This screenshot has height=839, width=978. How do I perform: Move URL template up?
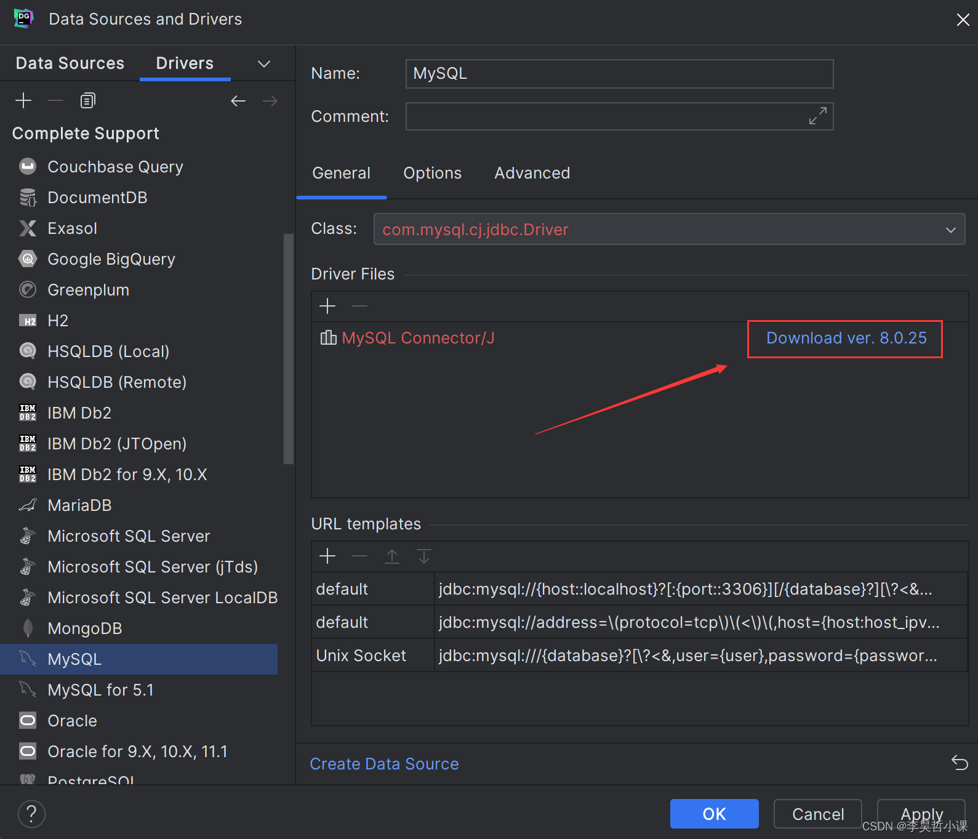392,556
